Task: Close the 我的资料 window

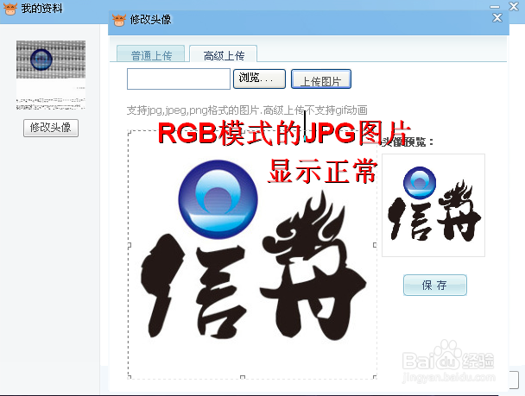Action: (x=514, y=6)
